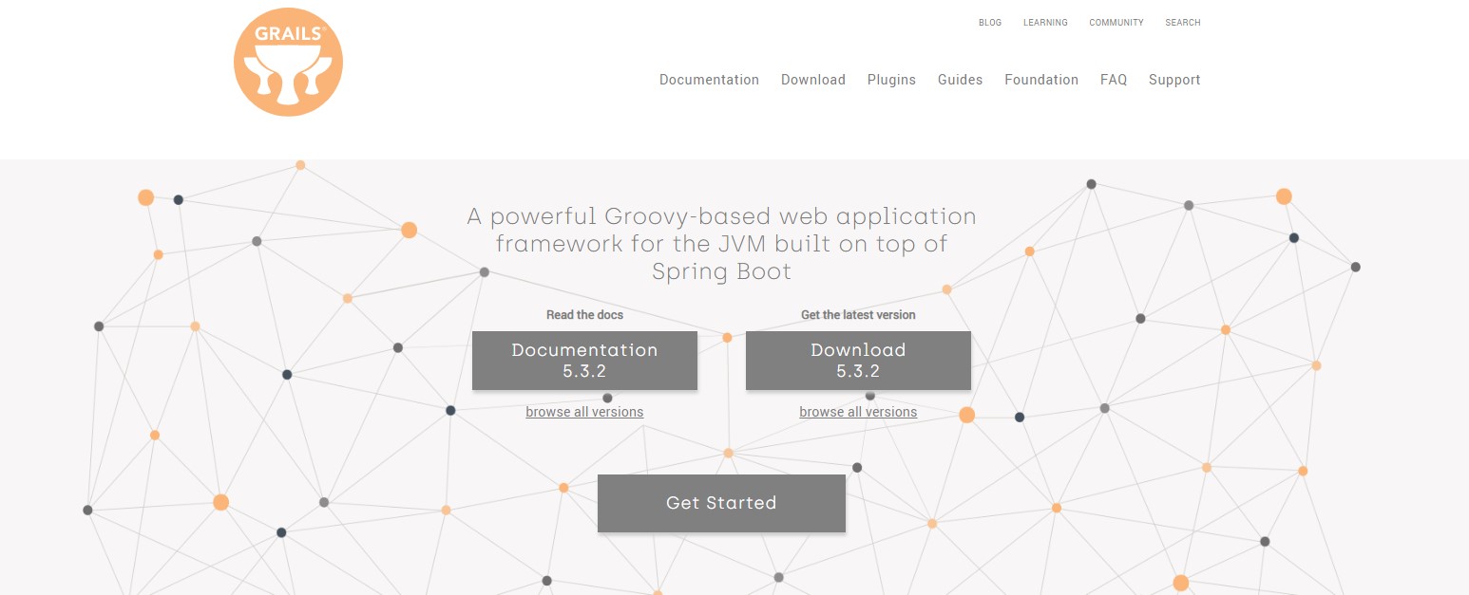Click Search in the top bar

click(1182, 23)
